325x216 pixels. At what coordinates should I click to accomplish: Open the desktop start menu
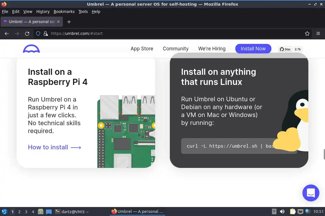4,212
